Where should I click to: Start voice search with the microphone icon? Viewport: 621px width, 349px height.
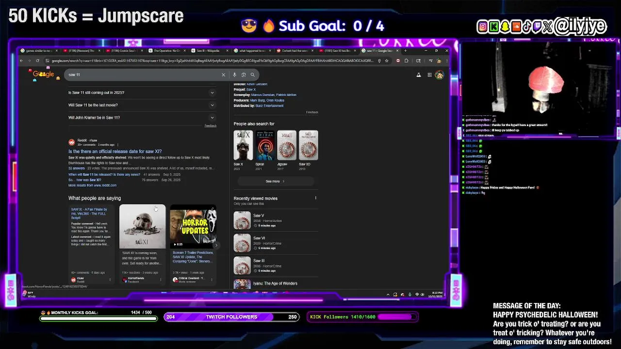pyautogui.click(x=234, y=75)
